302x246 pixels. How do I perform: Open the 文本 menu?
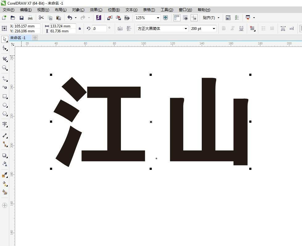[131, 10]
